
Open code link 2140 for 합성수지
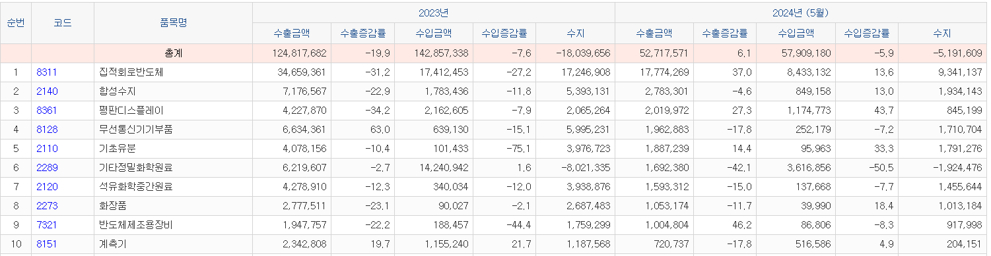[47, 91]
